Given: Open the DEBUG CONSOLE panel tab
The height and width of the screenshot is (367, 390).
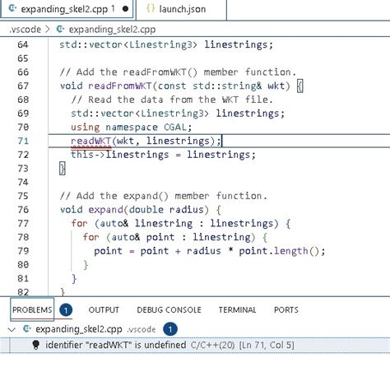Looking at the screenshot, I should pyautogui.click(x=169, y=310).
